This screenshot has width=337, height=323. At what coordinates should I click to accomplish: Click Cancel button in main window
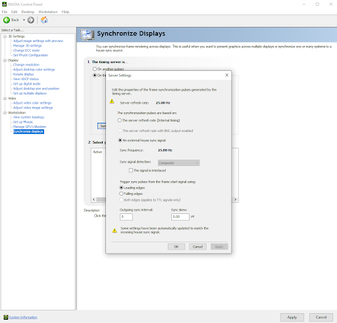tap(321, 317)
